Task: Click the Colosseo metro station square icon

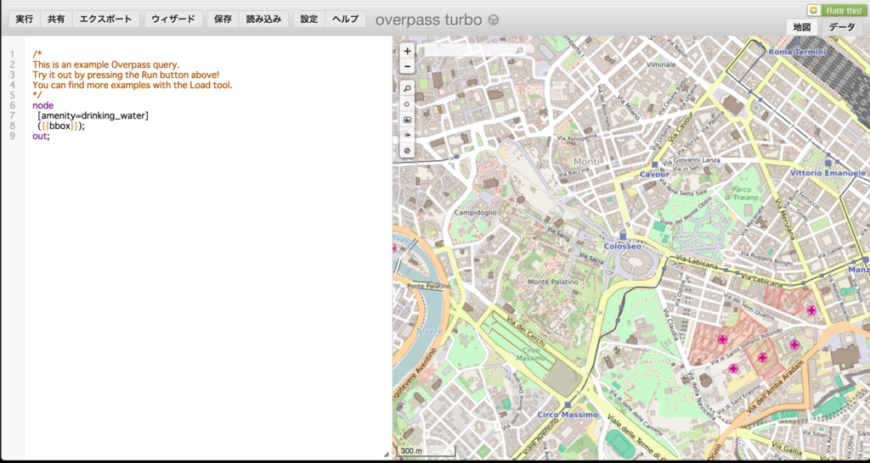Action: pyautogui.click(x=623, y=236)
